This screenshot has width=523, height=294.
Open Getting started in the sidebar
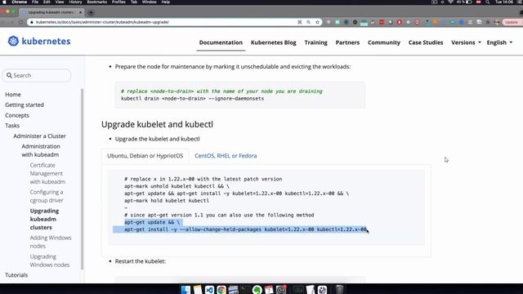[25, 105]
